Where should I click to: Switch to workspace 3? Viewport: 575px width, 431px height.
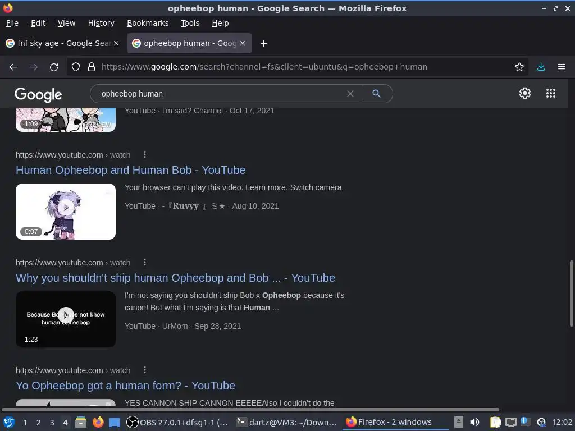tap(52, 423)
